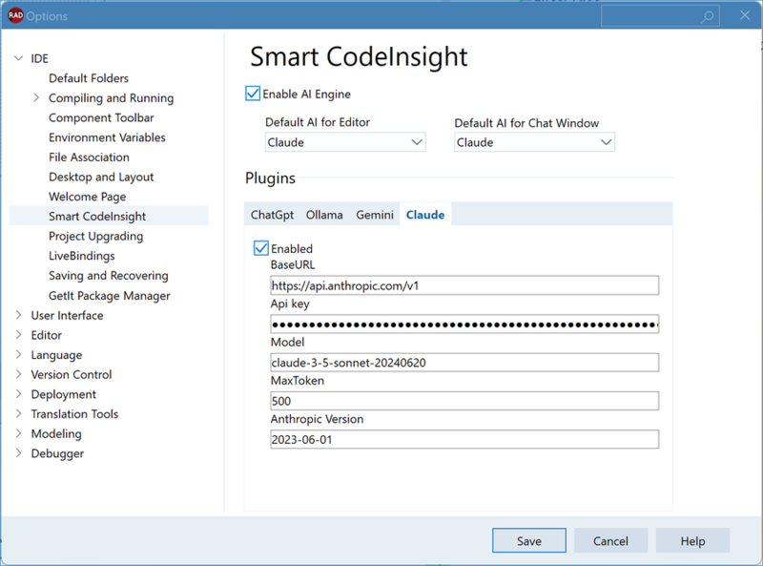Select Component Toolbar in the tree

101,117
